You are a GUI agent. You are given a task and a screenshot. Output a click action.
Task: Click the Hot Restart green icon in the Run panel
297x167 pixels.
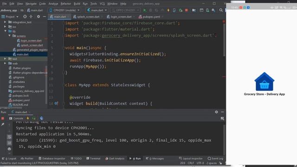pyautogui.click(x=34, y=118)
